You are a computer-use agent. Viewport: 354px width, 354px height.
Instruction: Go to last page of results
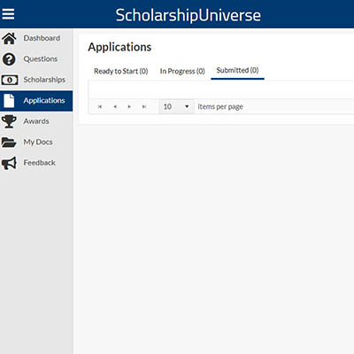click(x=144, y=107)
